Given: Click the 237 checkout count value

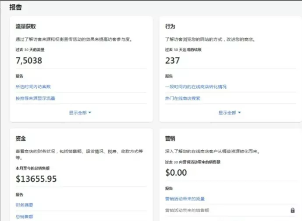Looking at the screenshot, I should 172,61.
